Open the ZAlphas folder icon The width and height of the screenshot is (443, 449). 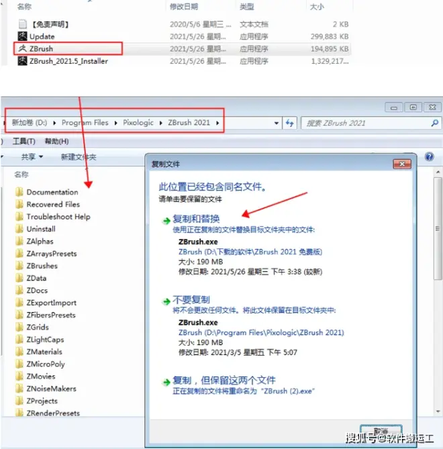click(x=19, y=241)
